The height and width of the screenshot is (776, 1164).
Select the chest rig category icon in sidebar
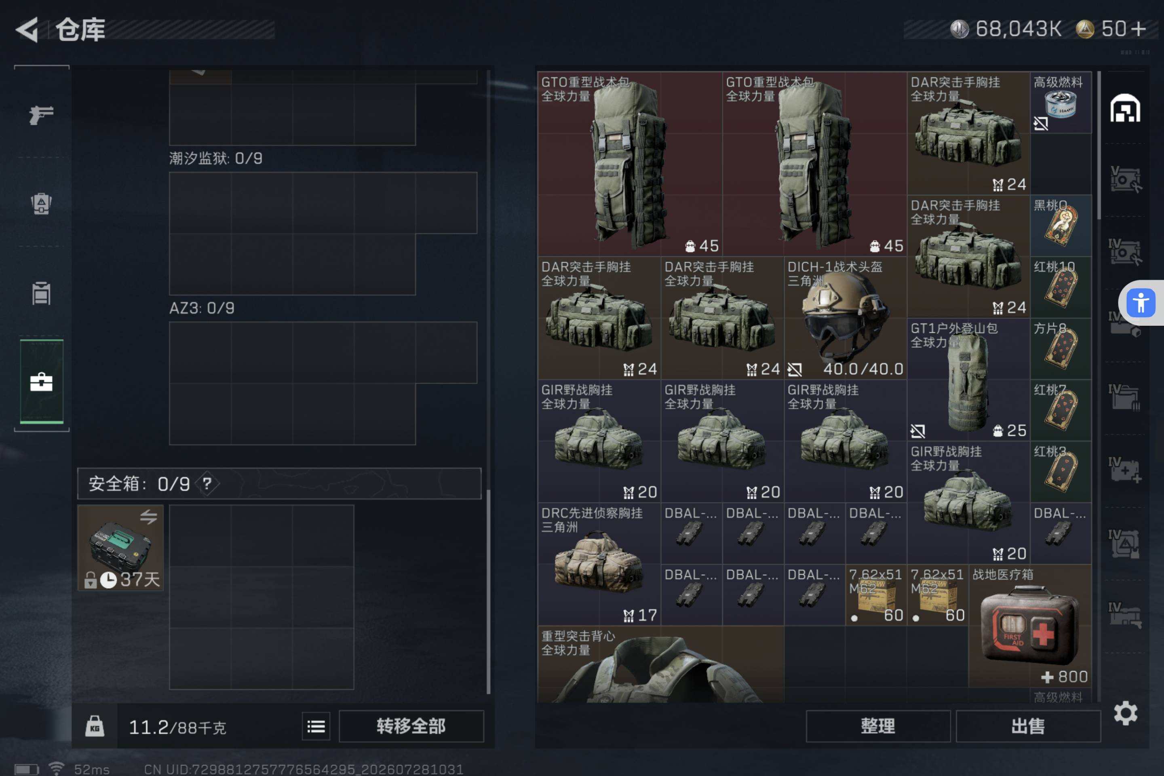click(x=41, y=293)
